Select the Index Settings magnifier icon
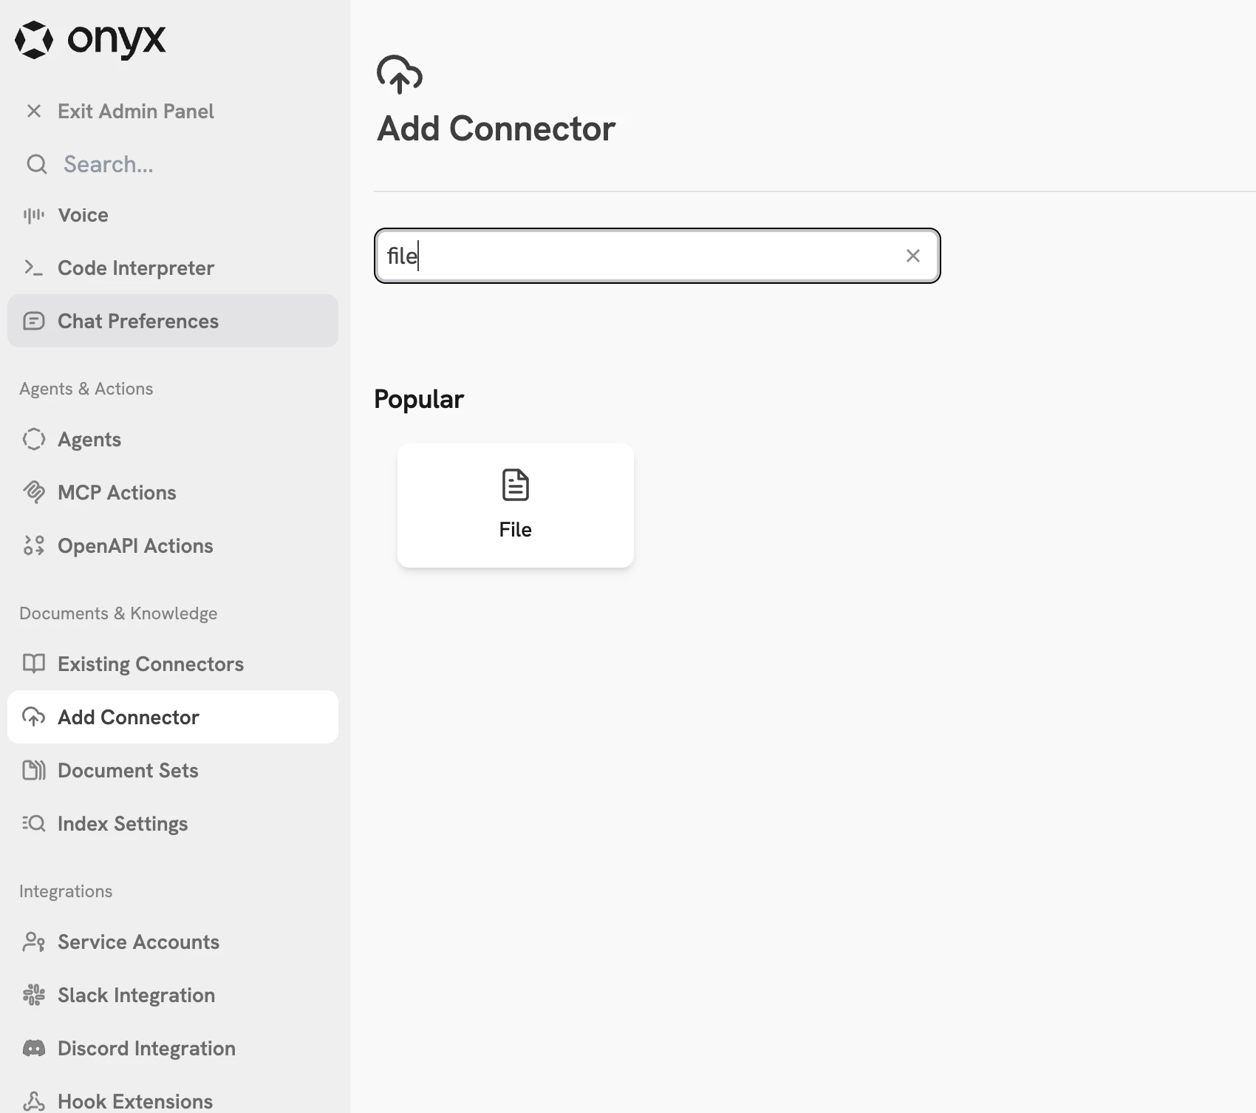This screenshot has height=1113, width=1256. coord(34,823)
